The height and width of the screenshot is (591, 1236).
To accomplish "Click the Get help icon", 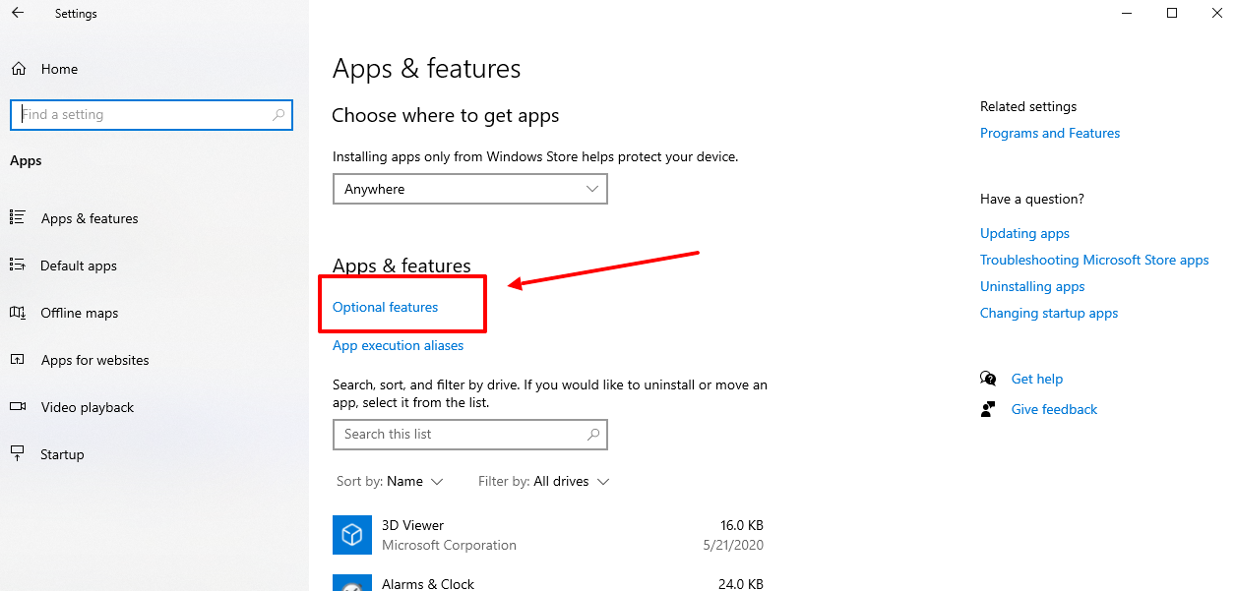I will [987, 379].
